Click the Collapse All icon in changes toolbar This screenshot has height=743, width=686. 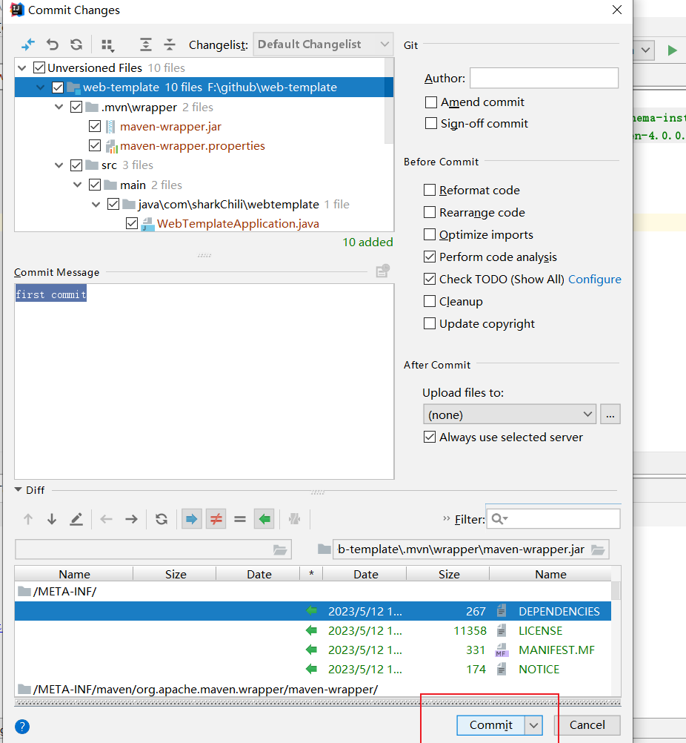(170, 44)
